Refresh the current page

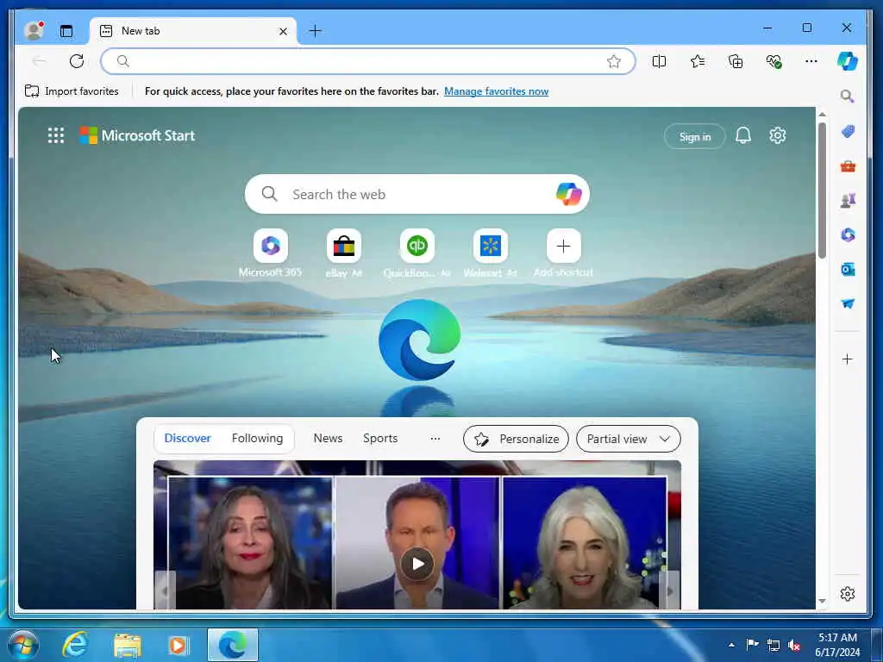(x=77, y=61)
